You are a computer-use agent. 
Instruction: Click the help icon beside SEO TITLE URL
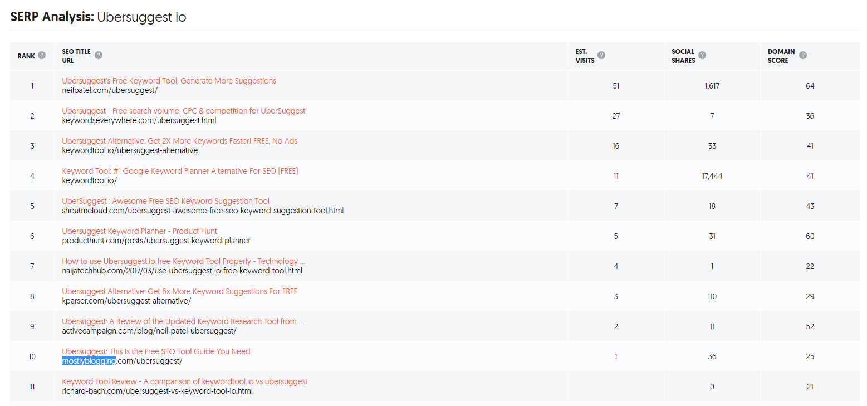99,55
